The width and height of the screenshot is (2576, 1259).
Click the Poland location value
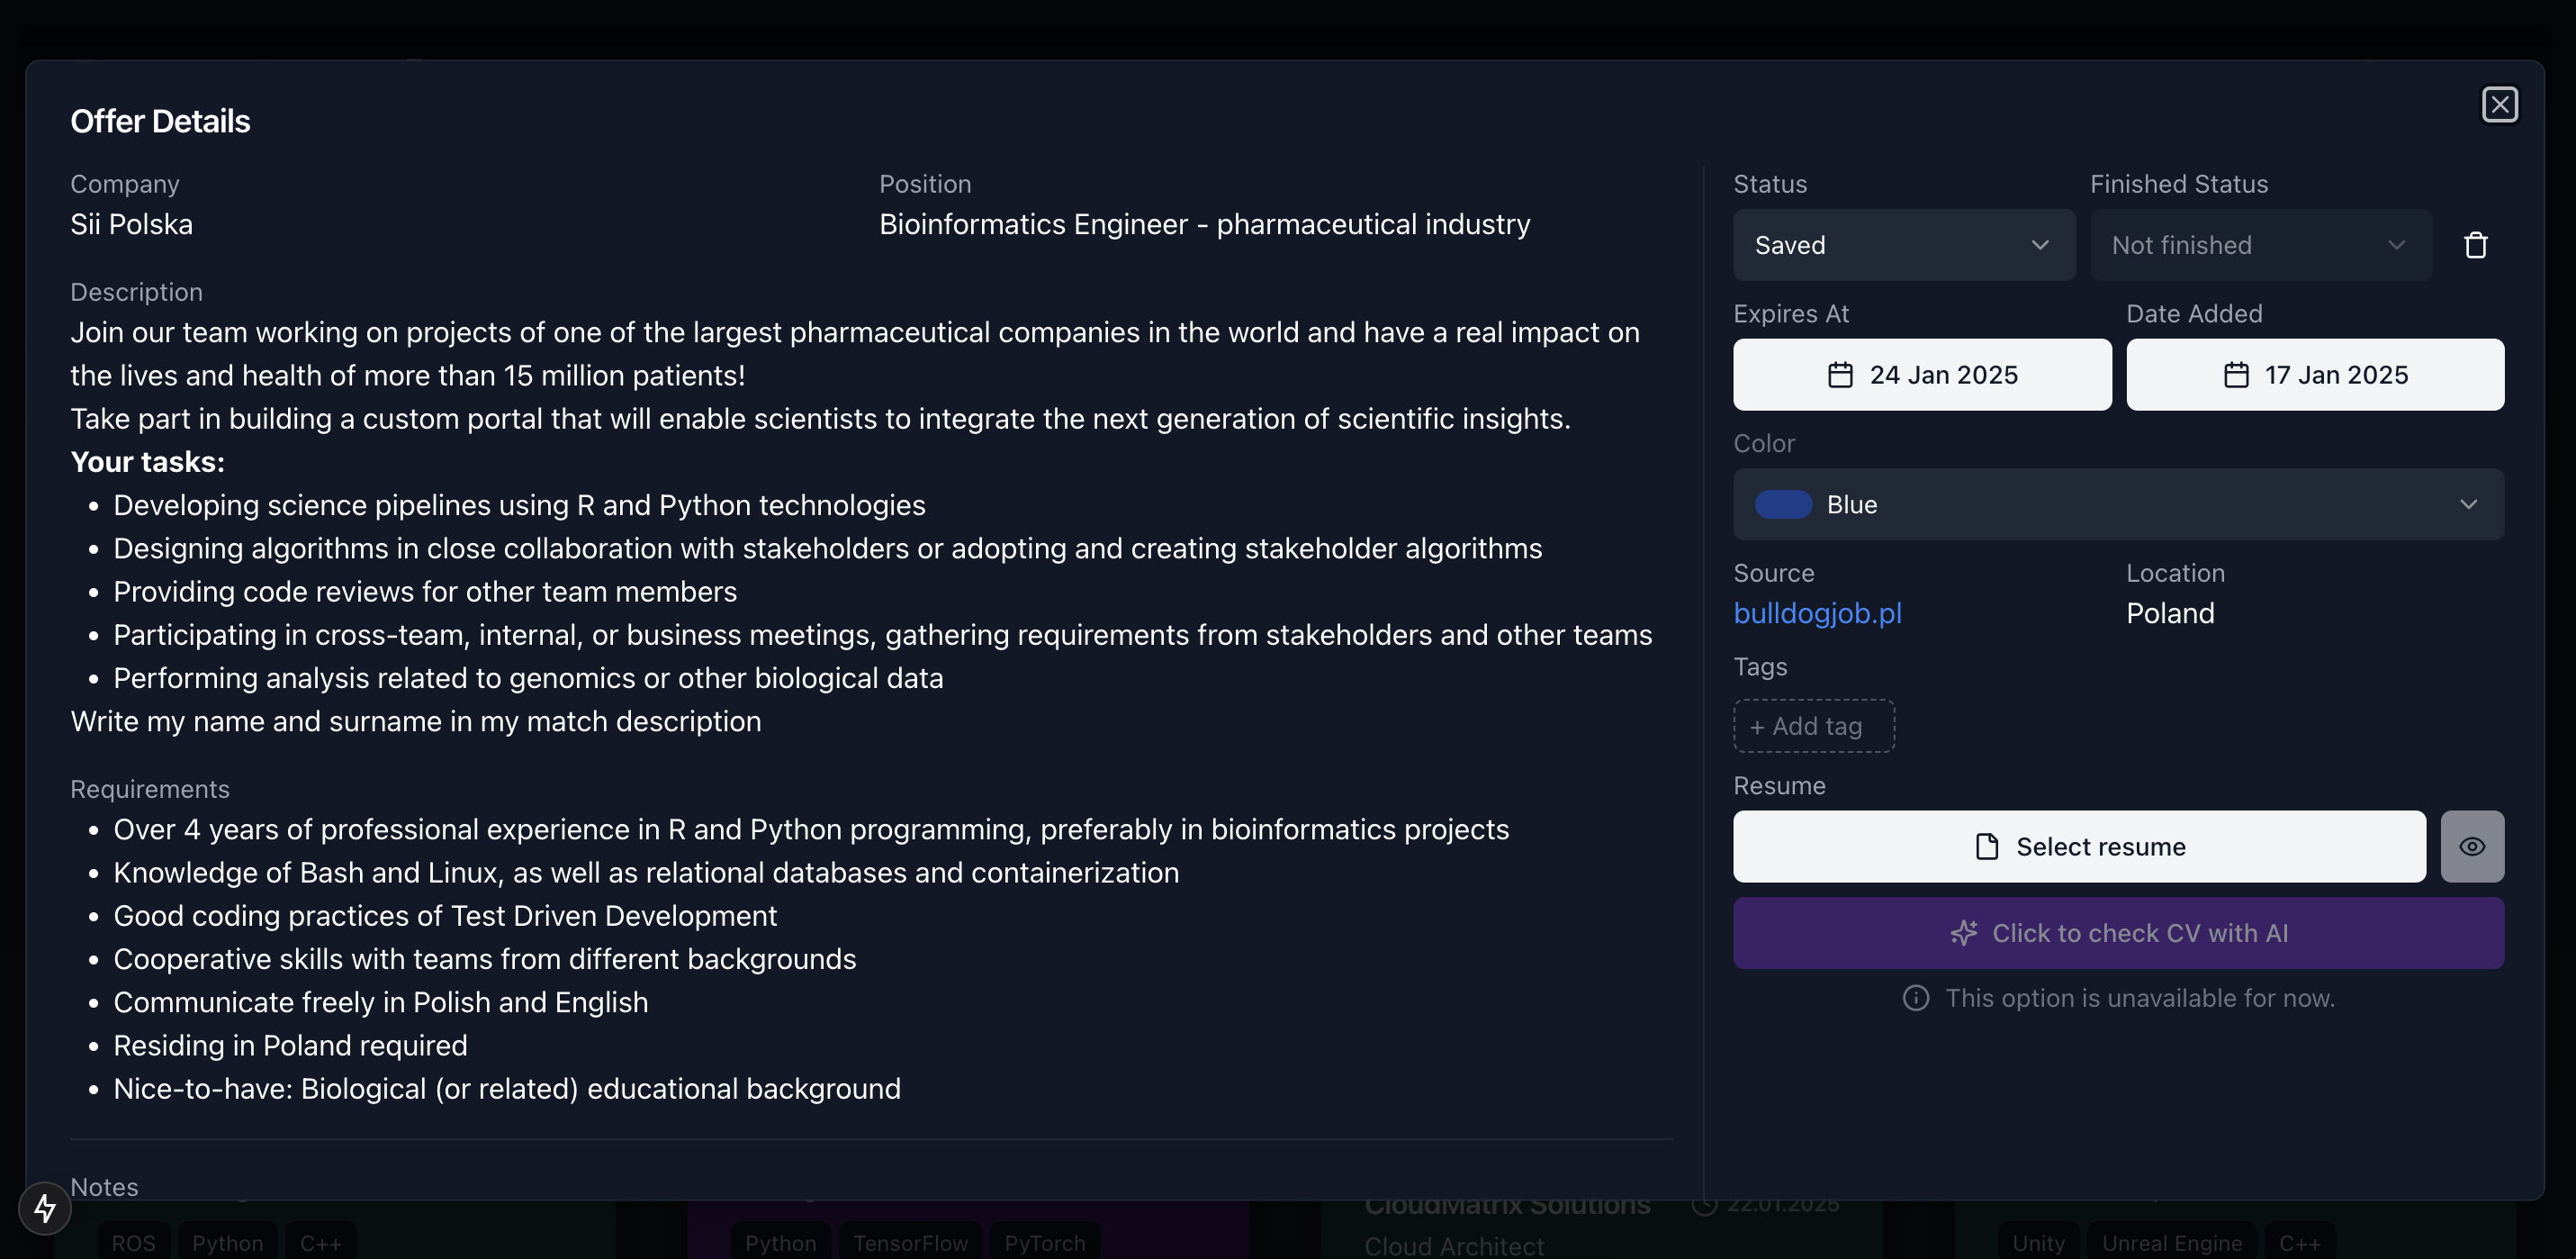click(2170, 613)
